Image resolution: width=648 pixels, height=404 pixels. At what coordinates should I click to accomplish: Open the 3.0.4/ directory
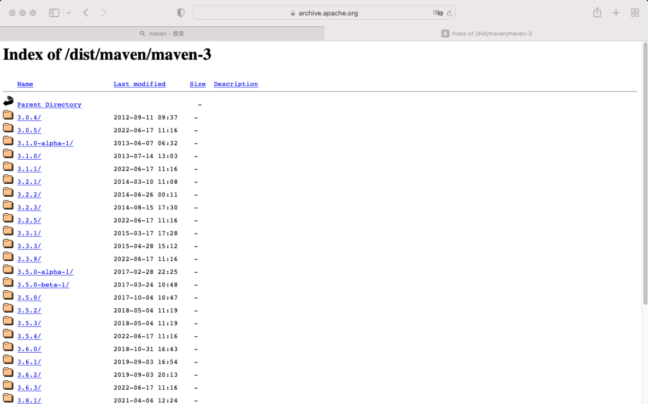coord(29,118)
